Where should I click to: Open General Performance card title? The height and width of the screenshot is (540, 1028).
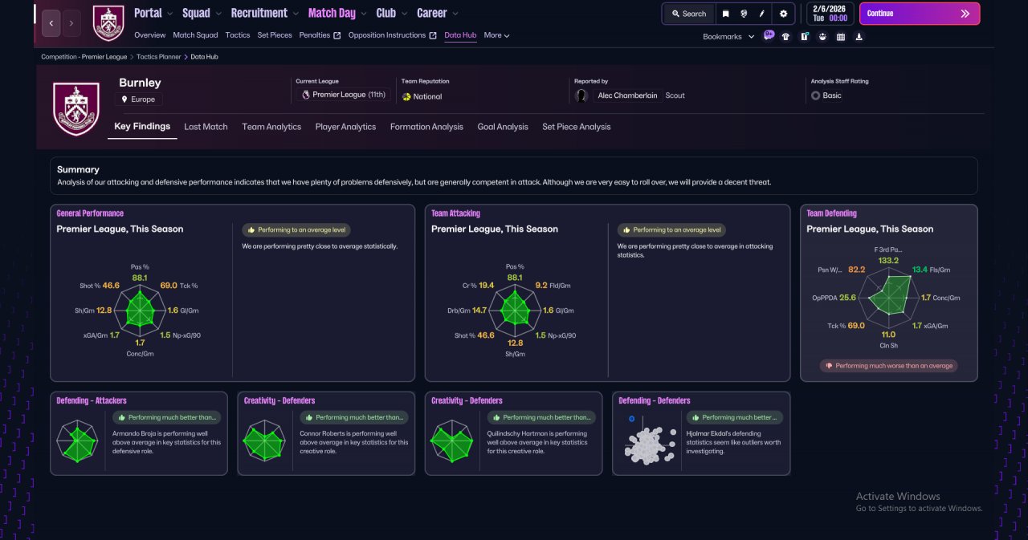click(x=90, y=213)
